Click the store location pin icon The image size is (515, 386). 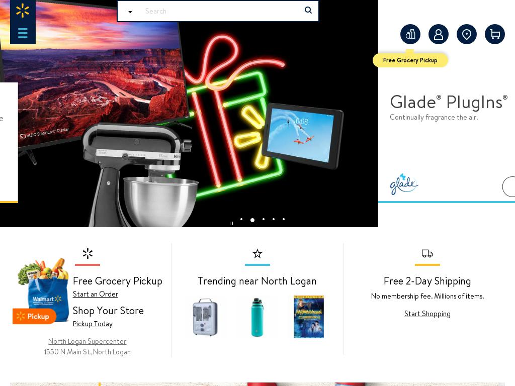coord(467,34)
